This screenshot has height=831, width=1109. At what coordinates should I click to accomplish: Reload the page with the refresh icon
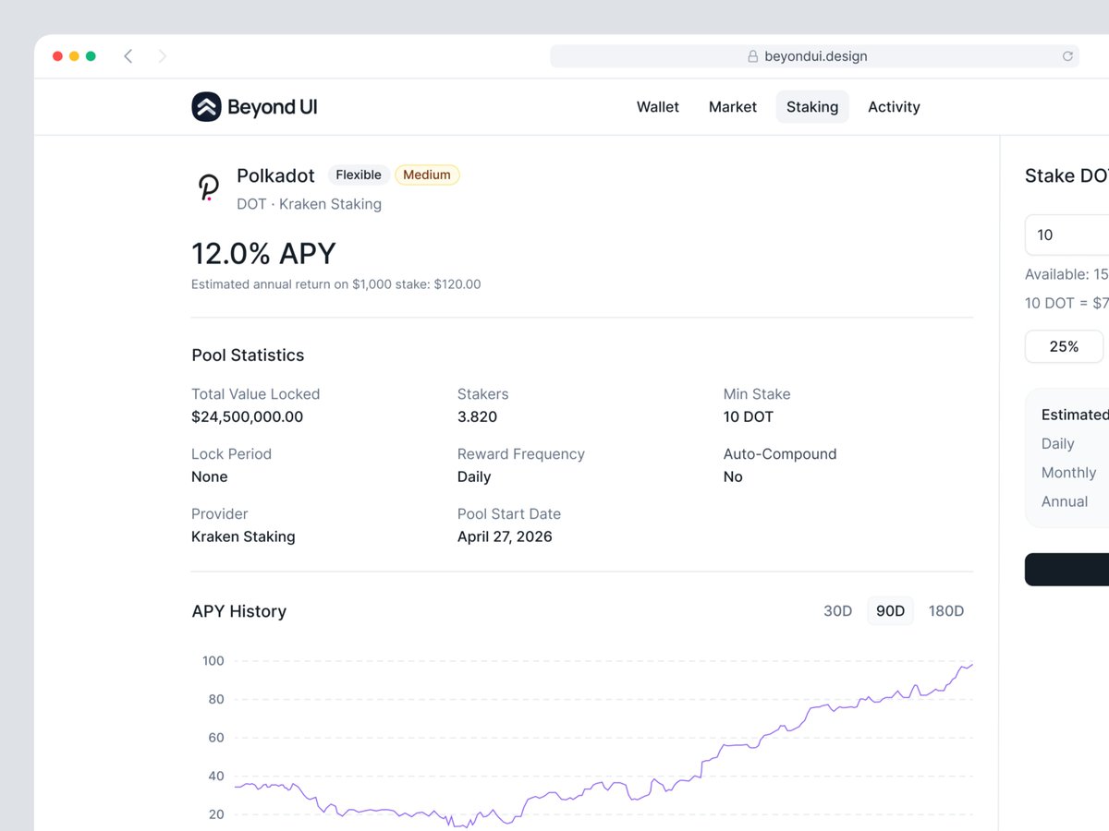[x=1067, y=56]
